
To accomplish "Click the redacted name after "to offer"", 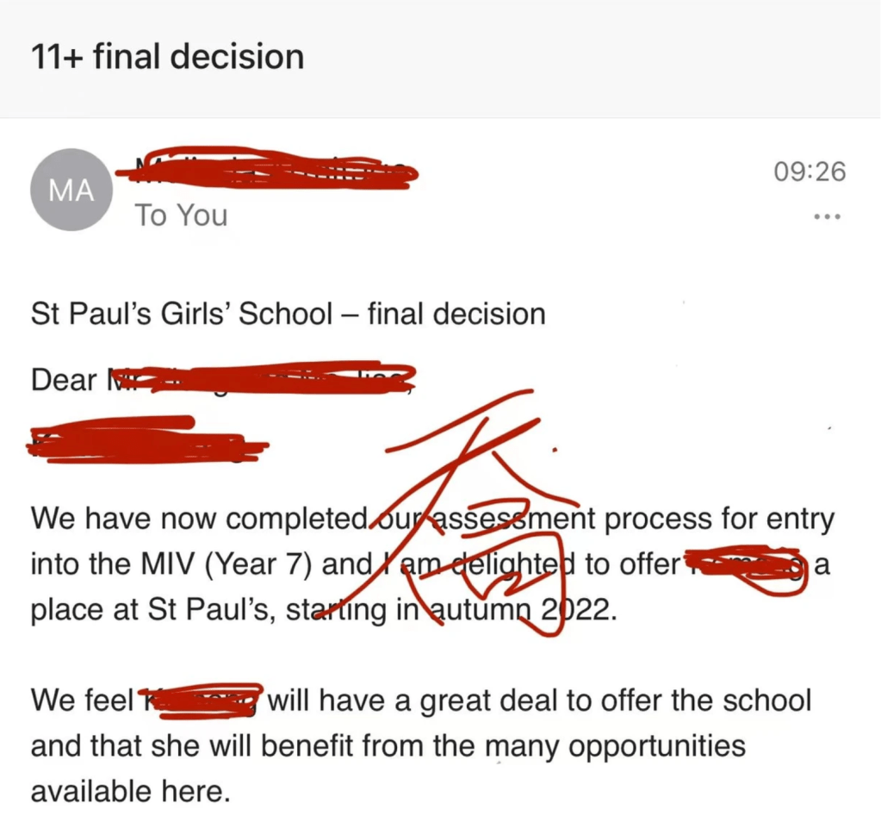I will [x=746, y=566].
